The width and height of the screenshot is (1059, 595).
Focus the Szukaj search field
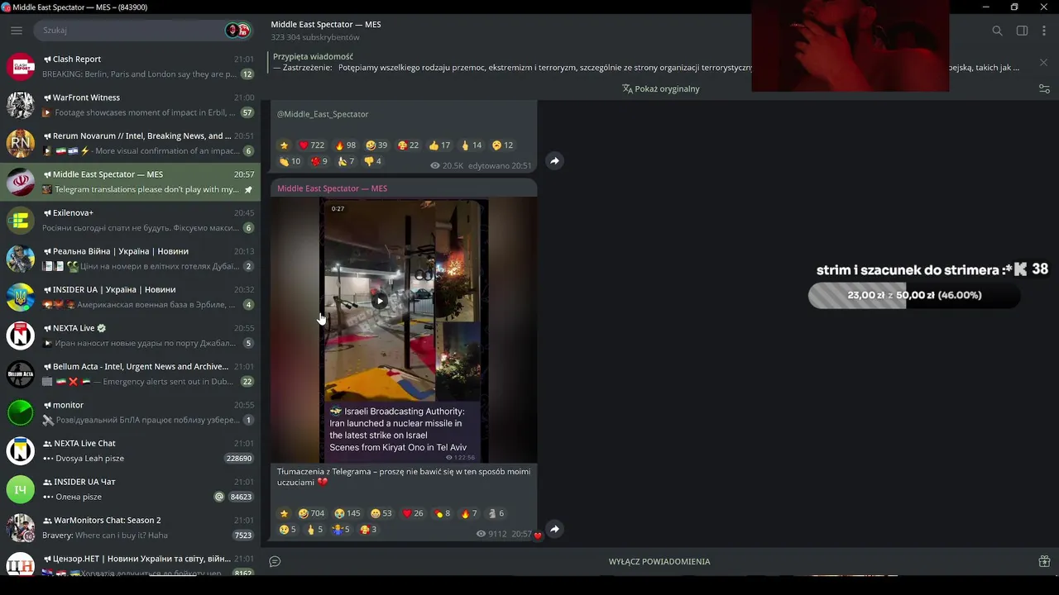point(128,31)
